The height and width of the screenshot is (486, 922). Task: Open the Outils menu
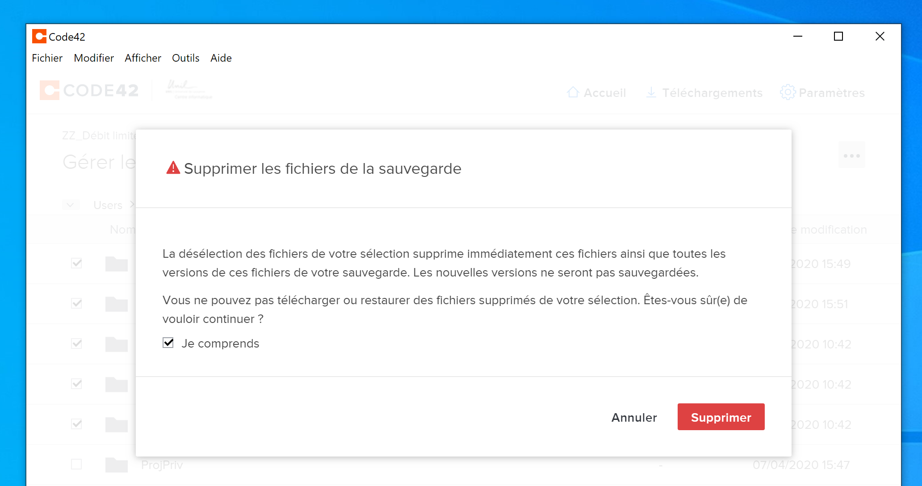coord(185,58)
